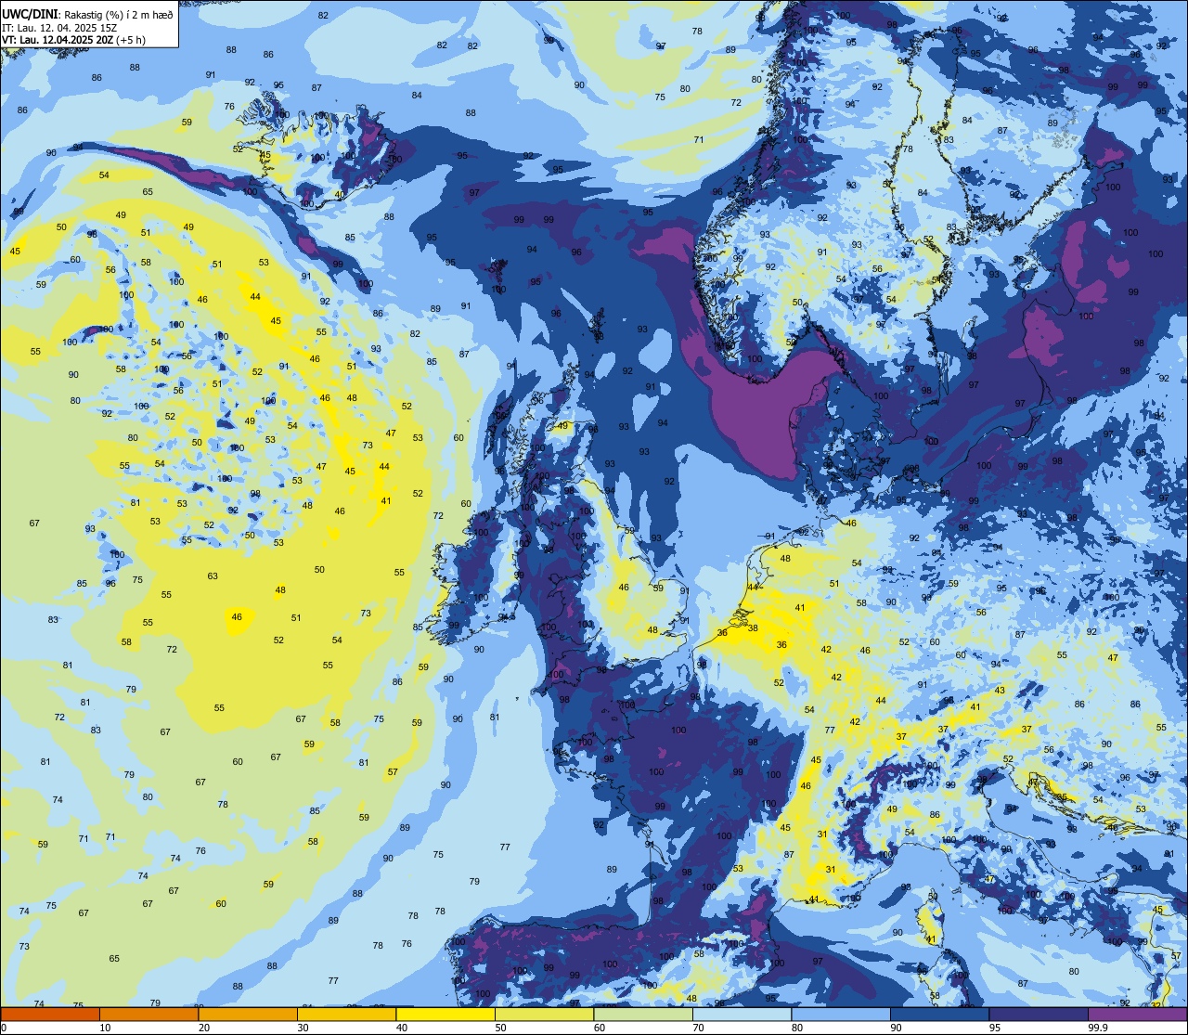Click the title 'UWC/DINI: Rakastig (%) í 2 m hæð'
The image size is (1188, 1035).
[87, 15]
